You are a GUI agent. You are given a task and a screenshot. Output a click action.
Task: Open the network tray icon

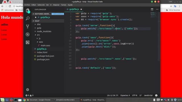(162, 100)
